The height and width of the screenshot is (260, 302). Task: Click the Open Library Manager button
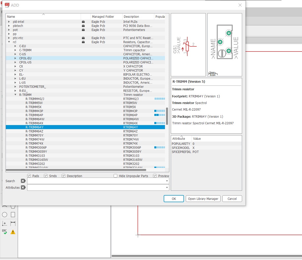tap(203, 199)
